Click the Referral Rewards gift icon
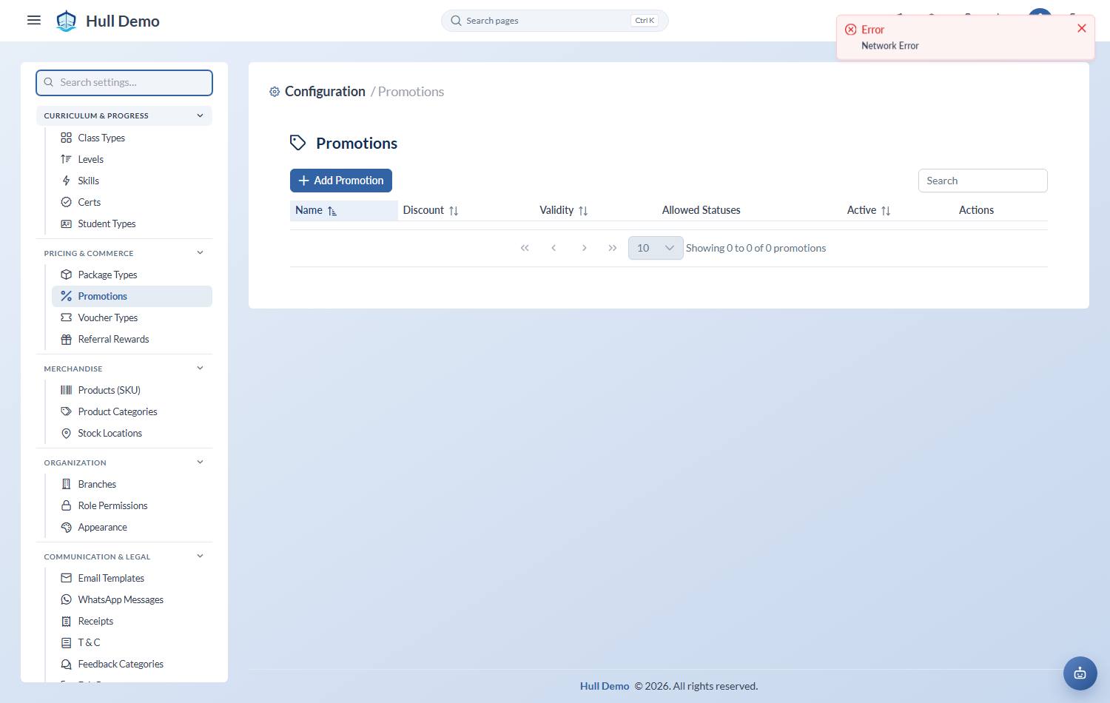Screen dimensions: 1110x703 (66, 339)
